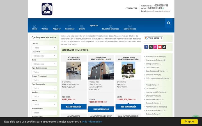The width and height of the screenshot is (202, 126).
Task: Click the Inicio house icon
Action: point(35,26)
